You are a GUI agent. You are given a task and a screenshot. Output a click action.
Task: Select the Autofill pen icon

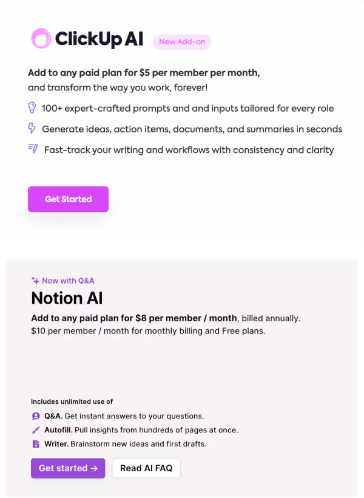point(35,430)
